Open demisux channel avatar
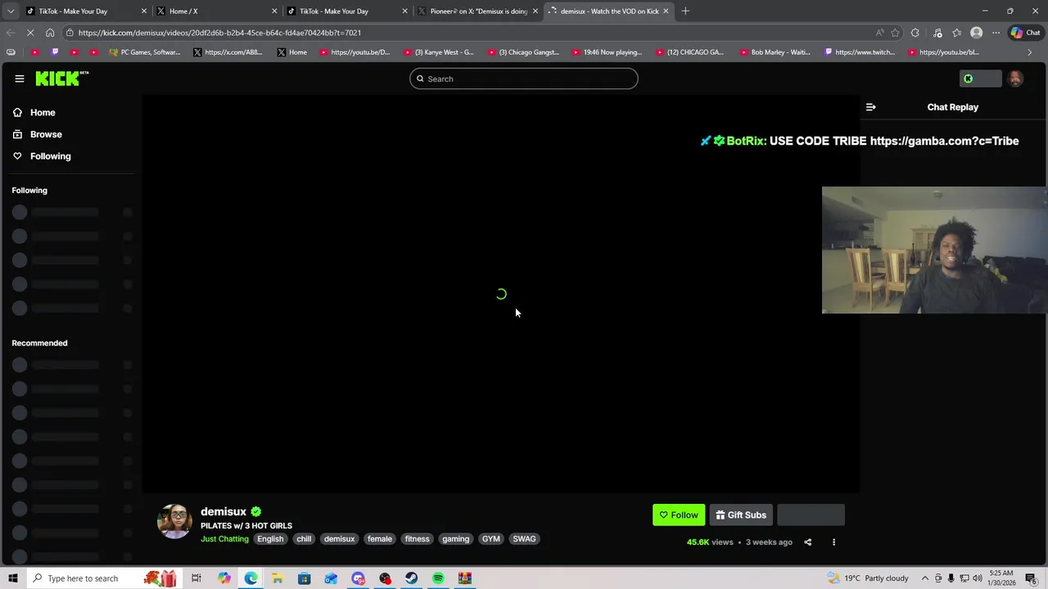Image resolution: width=1048 pixels, height=589 pixels. pyautogui.click(x=174, y=522)
